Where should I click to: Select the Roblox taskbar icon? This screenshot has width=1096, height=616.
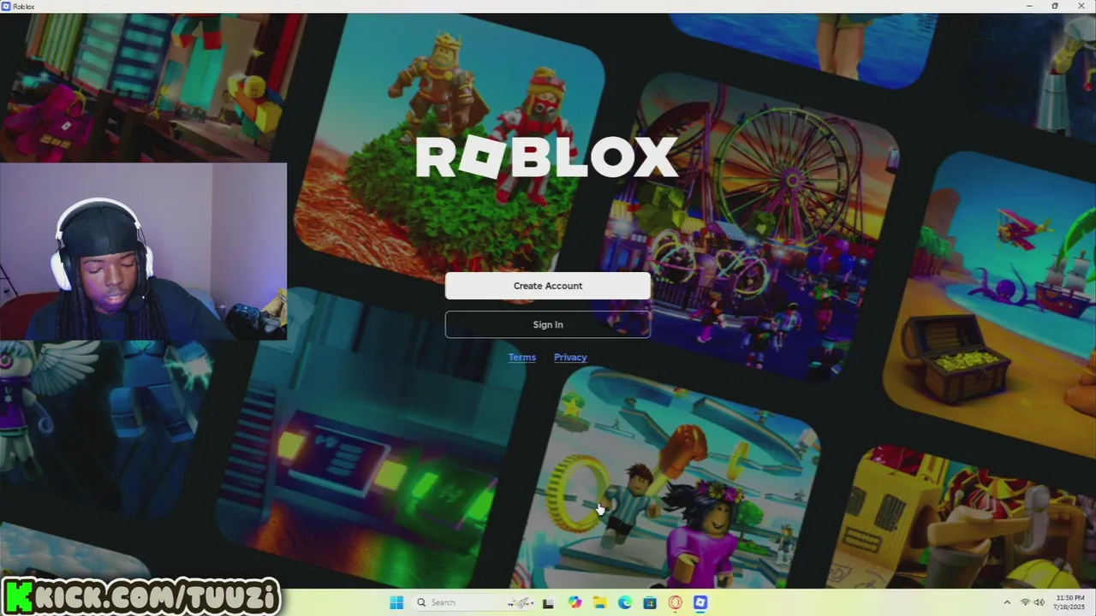click(x=700, y=602)
